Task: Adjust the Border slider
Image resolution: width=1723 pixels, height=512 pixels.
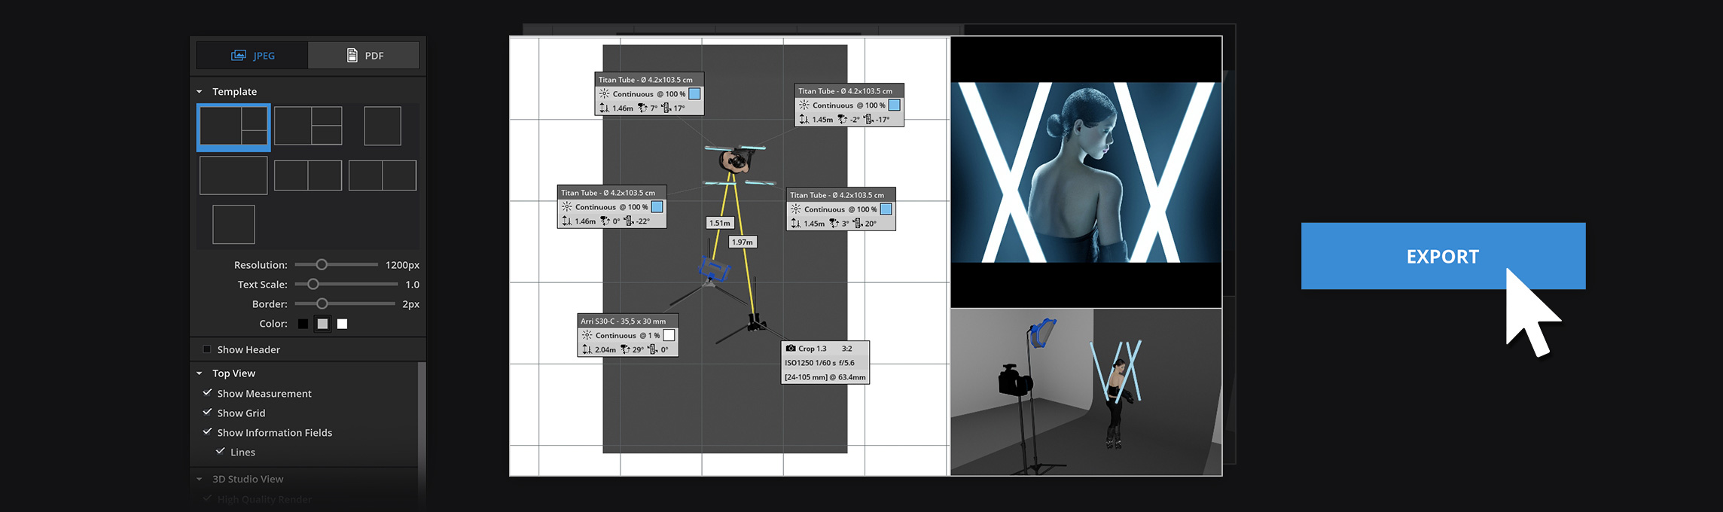Action: (x=322, y=303)
